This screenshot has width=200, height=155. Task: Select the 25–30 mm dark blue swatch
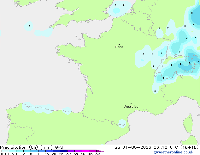(64, 151)
